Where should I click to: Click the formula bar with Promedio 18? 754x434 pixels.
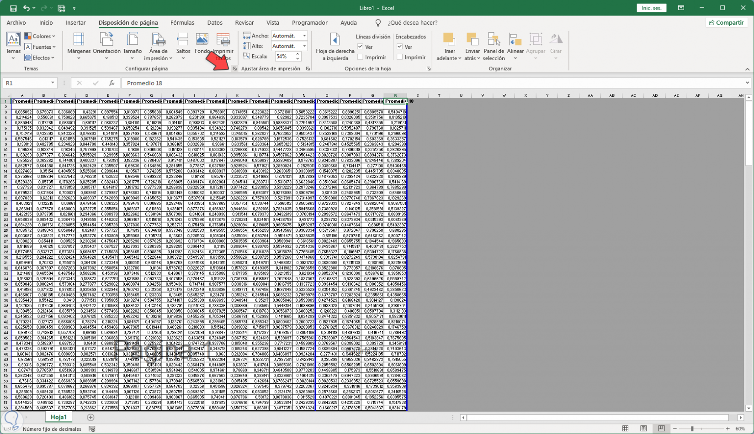[x=433, y=83]
